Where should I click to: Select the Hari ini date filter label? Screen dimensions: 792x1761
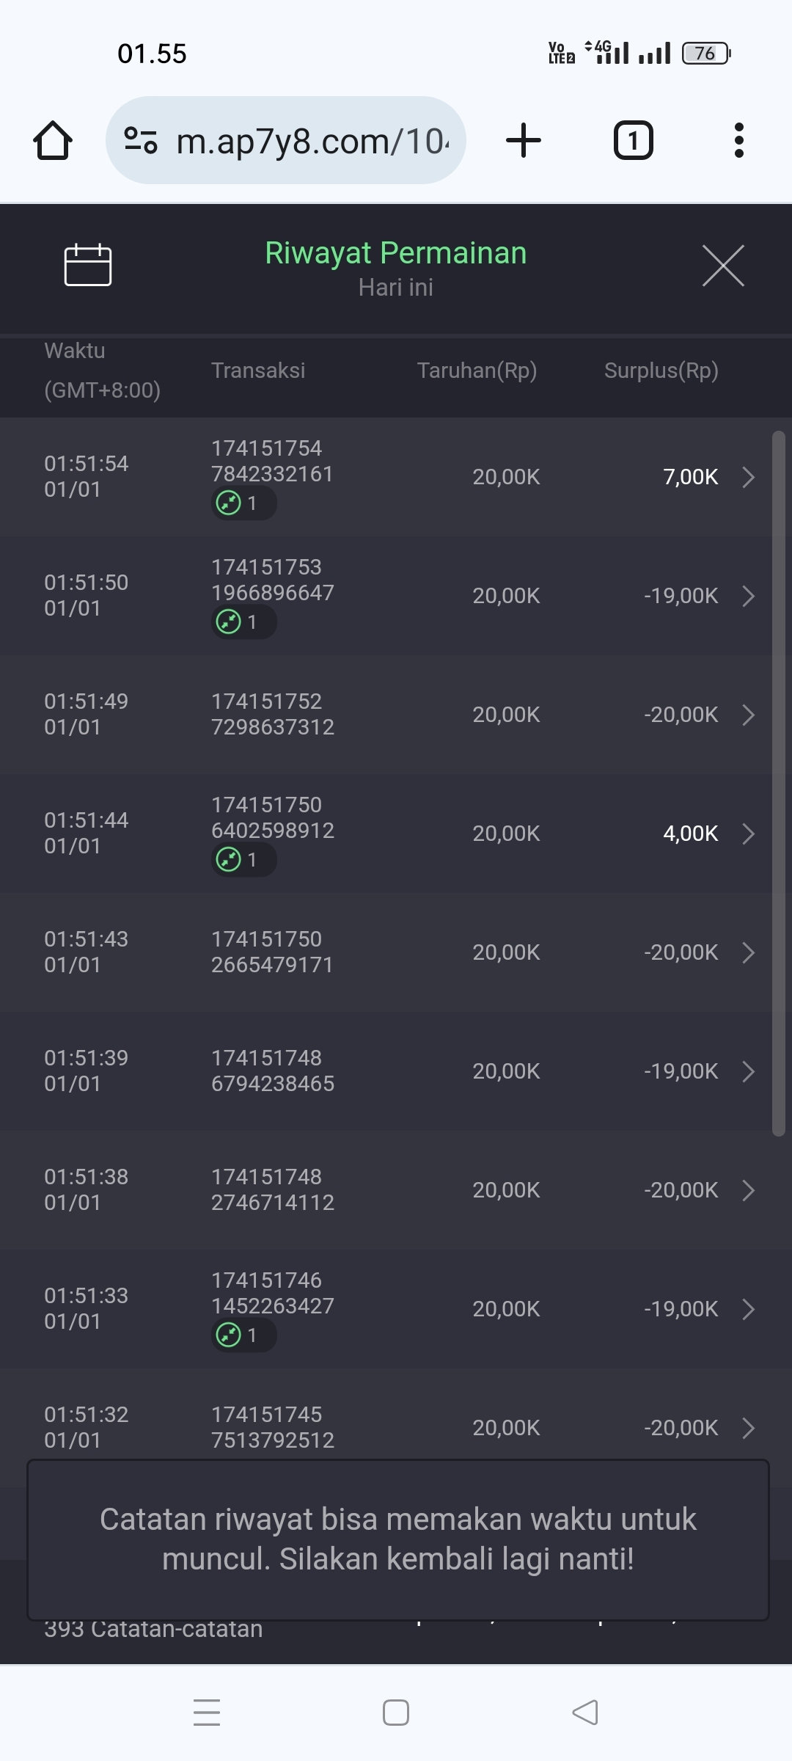pos(395,288)
